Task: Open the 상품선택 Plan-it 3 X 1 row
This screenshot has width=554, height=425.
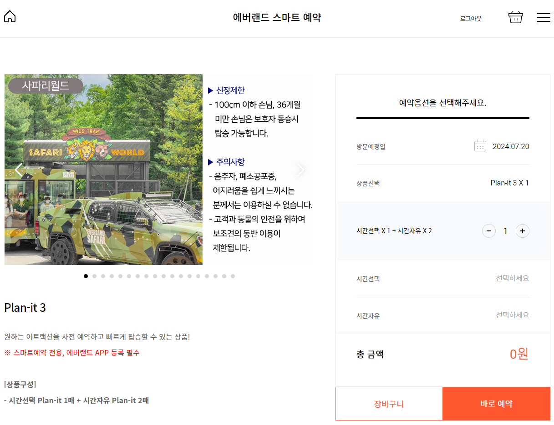Action: [443, 183]
